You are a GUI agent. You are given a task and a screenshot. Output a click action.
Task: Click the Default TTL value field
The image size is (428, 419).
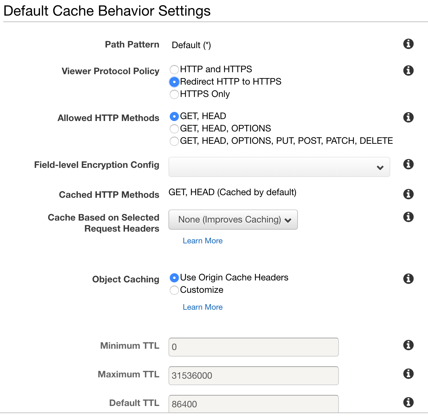coord(253,404)
